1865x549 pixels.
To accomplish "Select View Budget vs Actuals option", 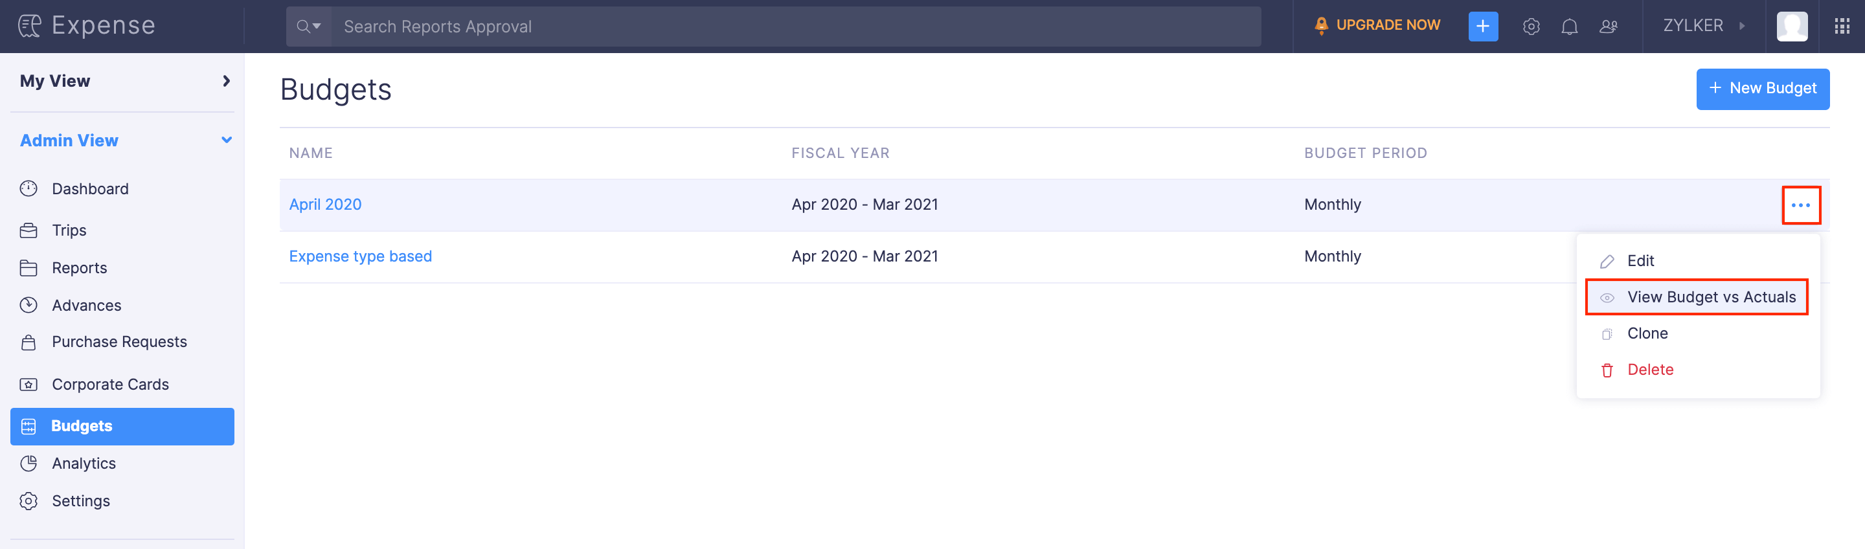I will [1711, 297].
